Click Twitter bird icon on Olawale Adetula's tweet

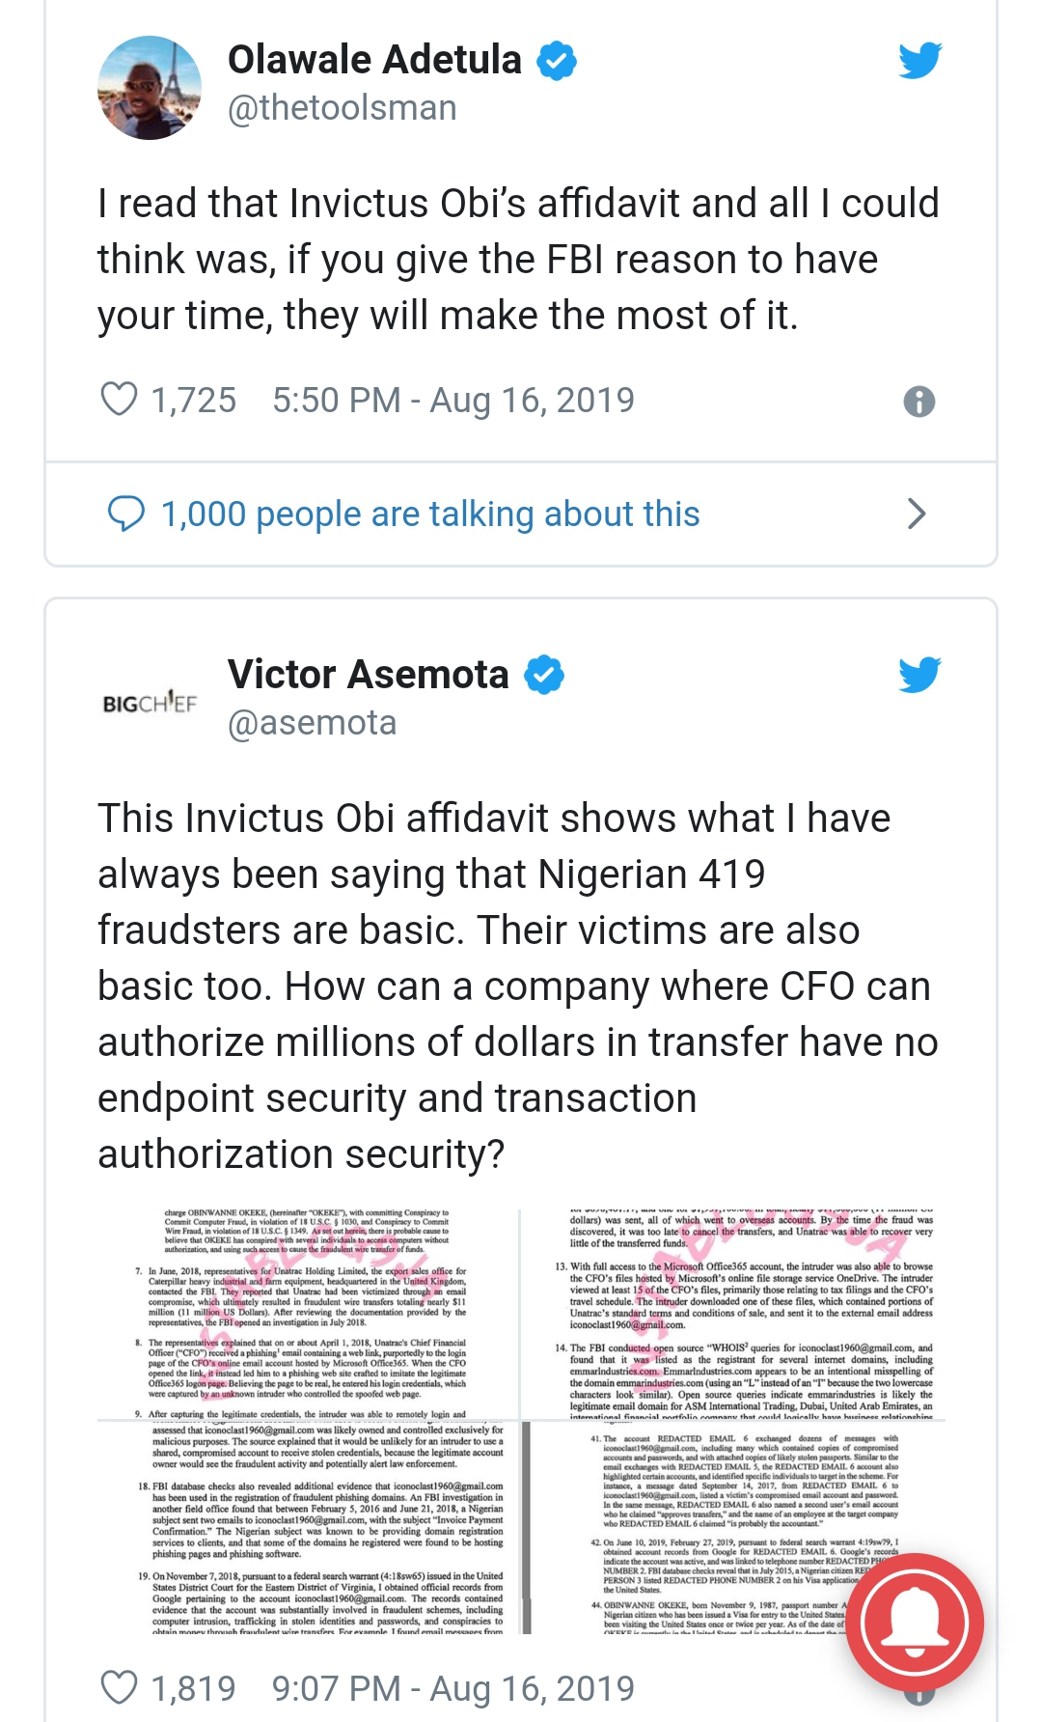tap(919, 61)
